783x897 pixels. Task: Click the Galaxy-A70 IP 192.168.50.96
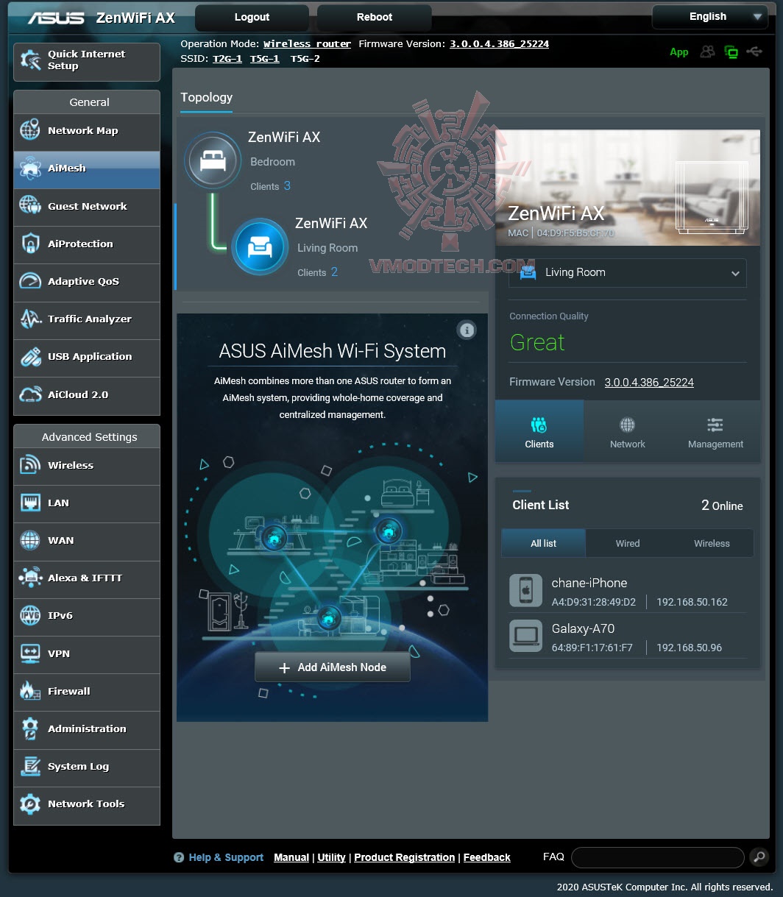click(689, 648)
